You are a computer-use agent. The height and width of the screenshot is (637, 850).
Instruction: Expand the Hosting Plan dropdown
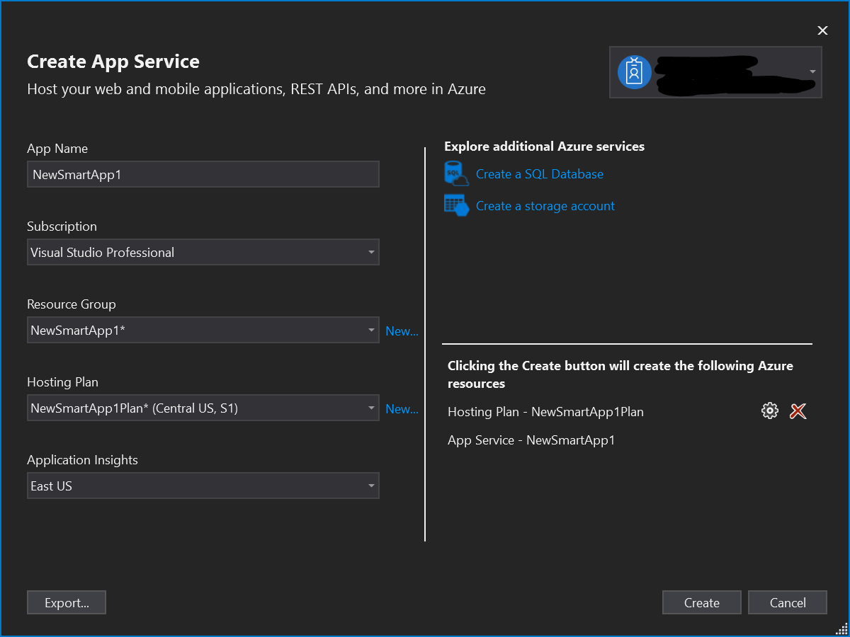203,408
